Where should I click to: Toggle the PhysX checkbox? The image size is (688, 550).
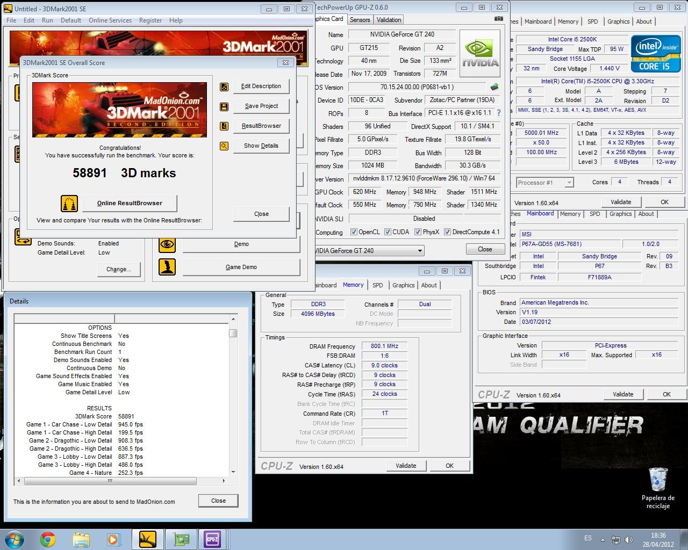418,232
